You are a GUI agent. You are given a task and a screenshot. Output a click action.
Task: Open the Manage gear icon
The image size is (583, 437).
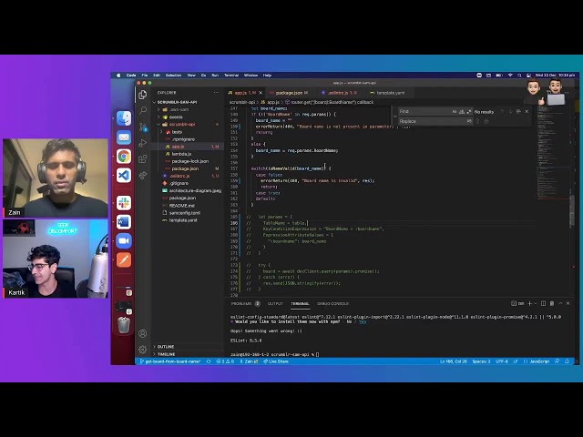pyautogui.click(x=143, y=350)
